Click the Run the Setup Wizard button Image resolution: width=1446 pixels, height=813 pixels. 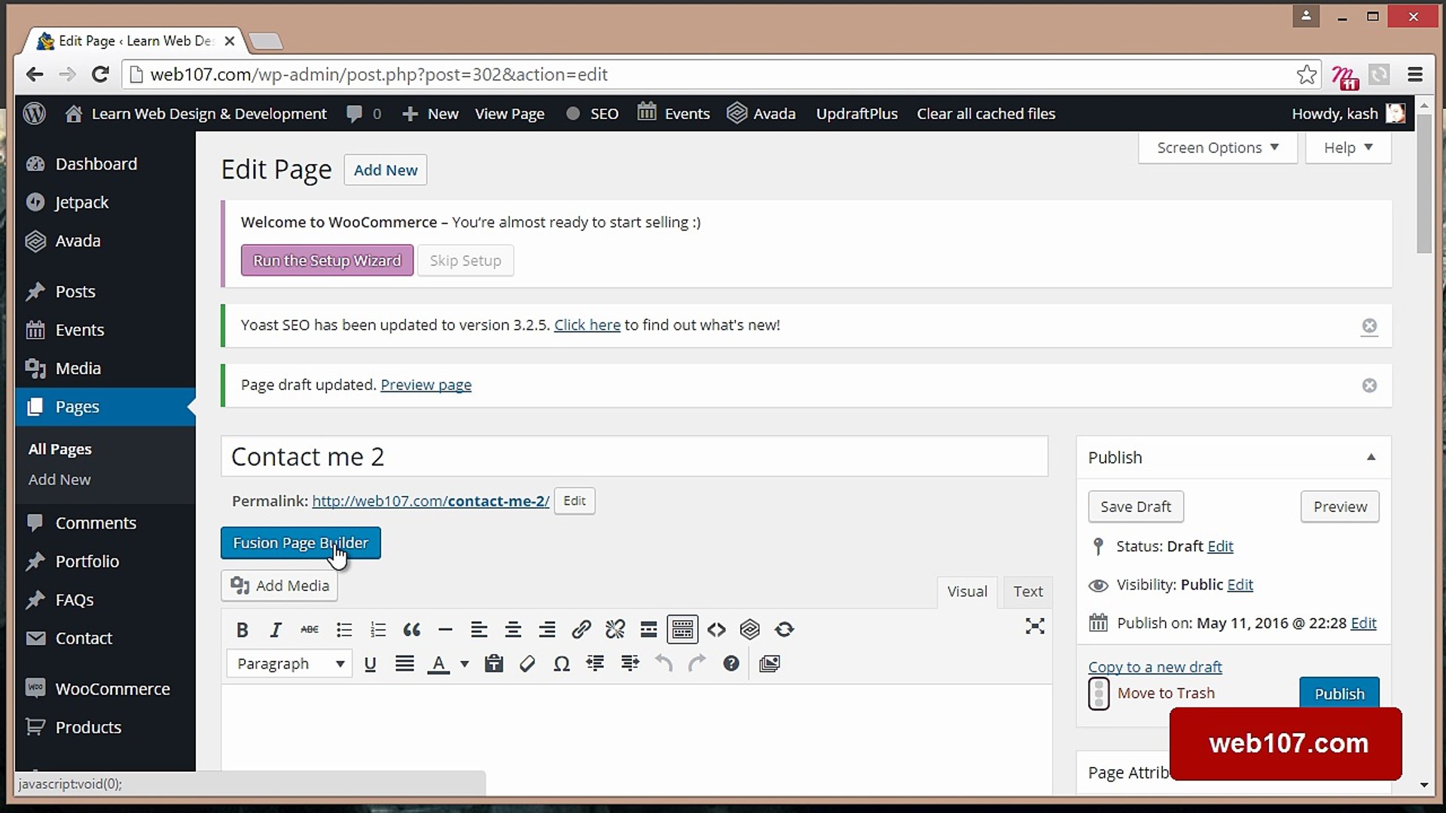point(327,260)
